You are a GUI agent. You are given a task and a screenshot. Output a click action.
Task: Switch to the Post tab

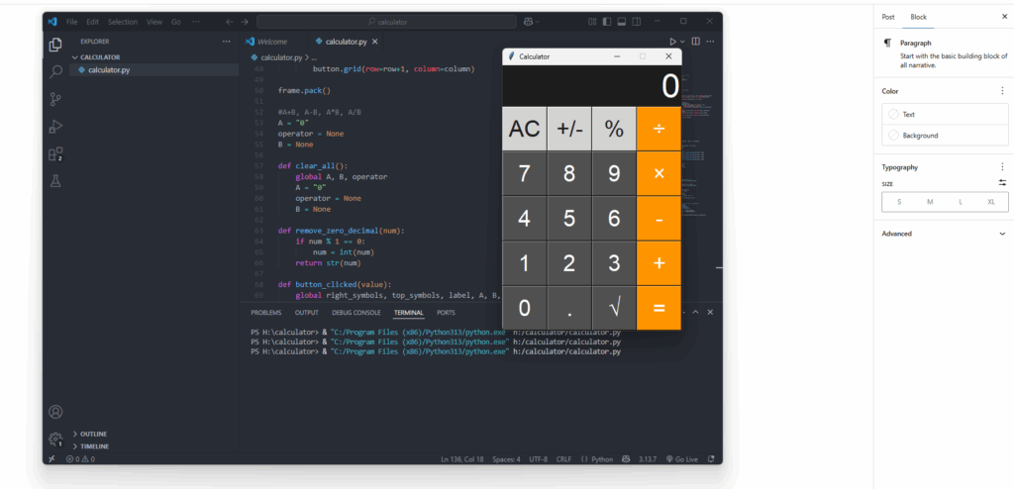coord(888,17)
